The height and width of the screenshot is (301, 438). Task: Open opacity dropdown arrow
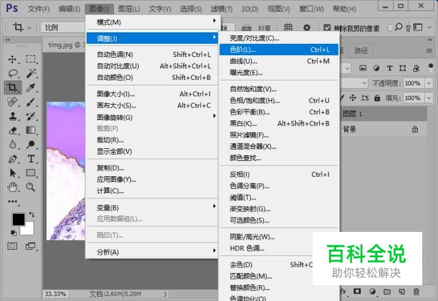[429, 83]
